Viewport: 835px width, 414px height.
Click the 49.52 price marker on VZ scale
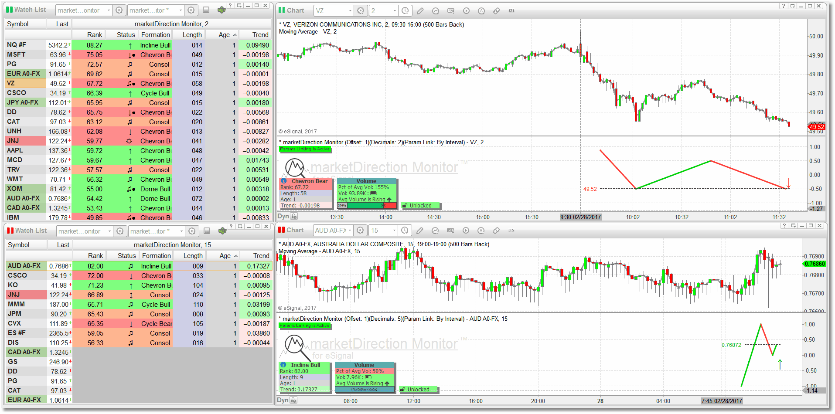[816, 127]
